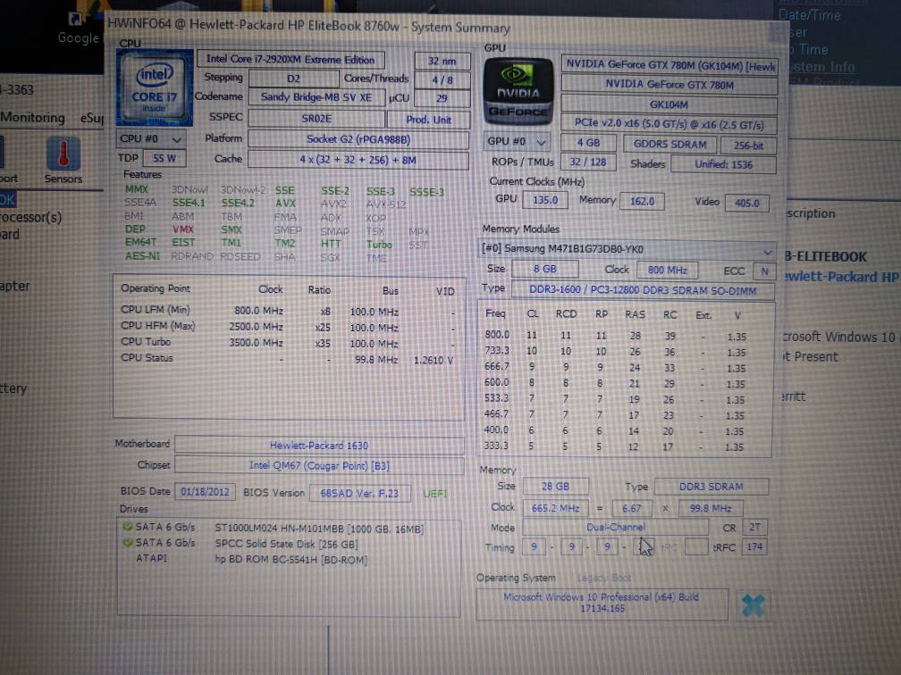Click the 256-bit bus width value
This screenshot has height=675, width=901.
[x=748, y=146]
